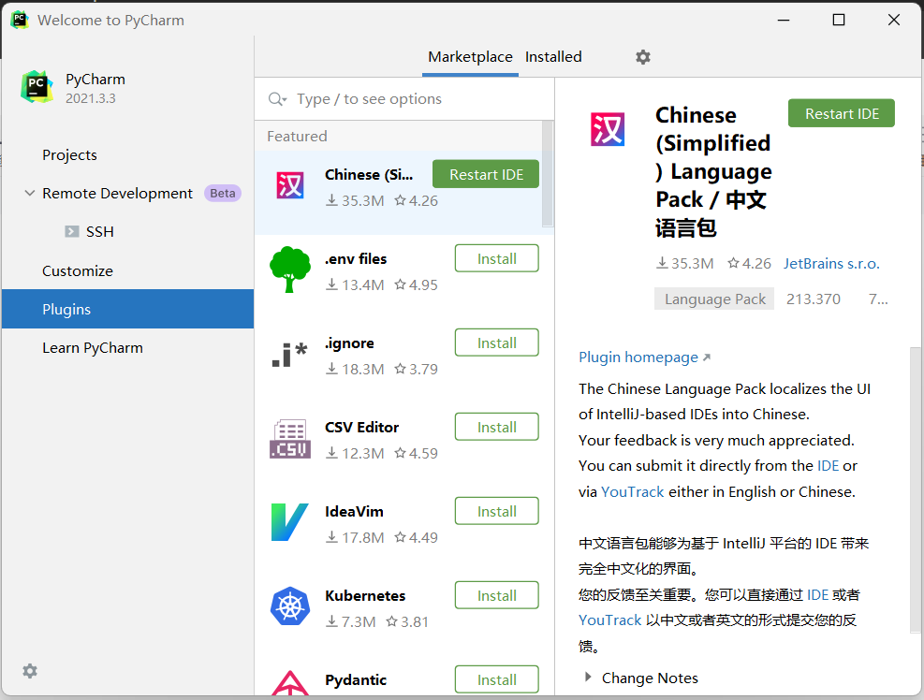
Task: Click Restart IDE in the plugin list
Action: click(486, 174)
